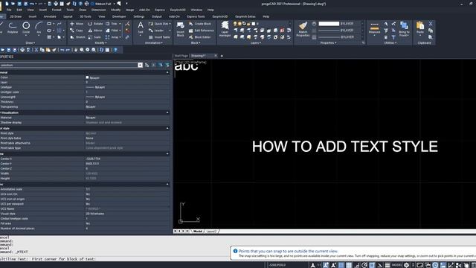Click the Fillet button in Modify panel
Image resolution: width=476 pixels, height=268 pixels.
click(x=113, y=31)
